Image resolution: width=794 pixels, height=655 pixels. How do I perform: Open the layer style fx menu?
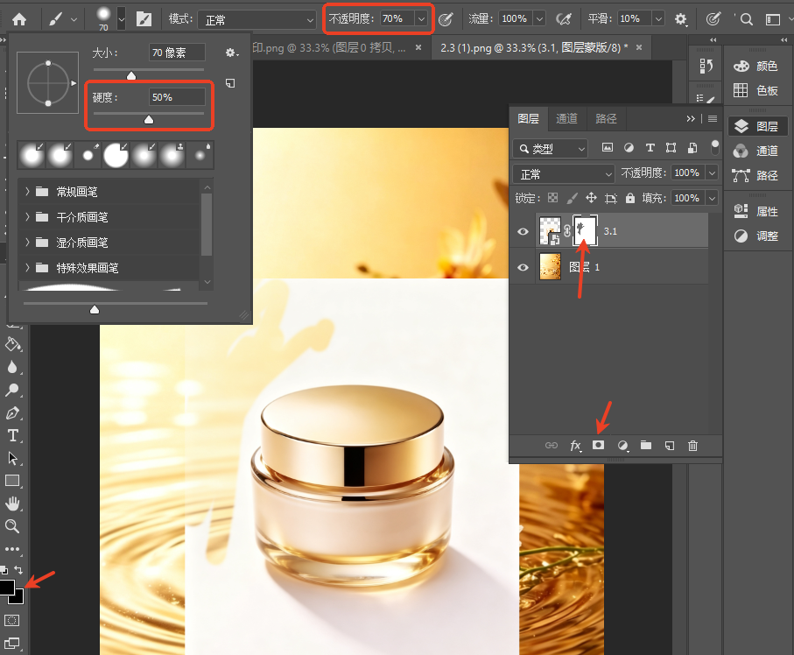point(575,446)
